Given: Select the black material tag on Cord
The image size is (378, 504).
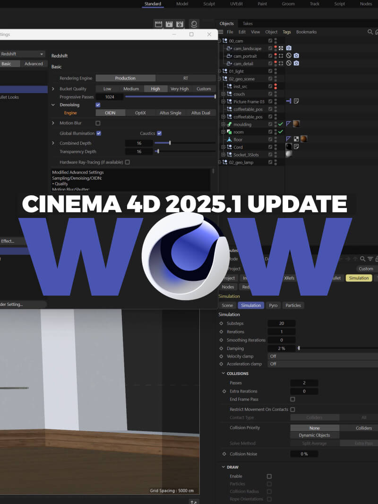Looking at the screenshot, I should coord(289,147).
